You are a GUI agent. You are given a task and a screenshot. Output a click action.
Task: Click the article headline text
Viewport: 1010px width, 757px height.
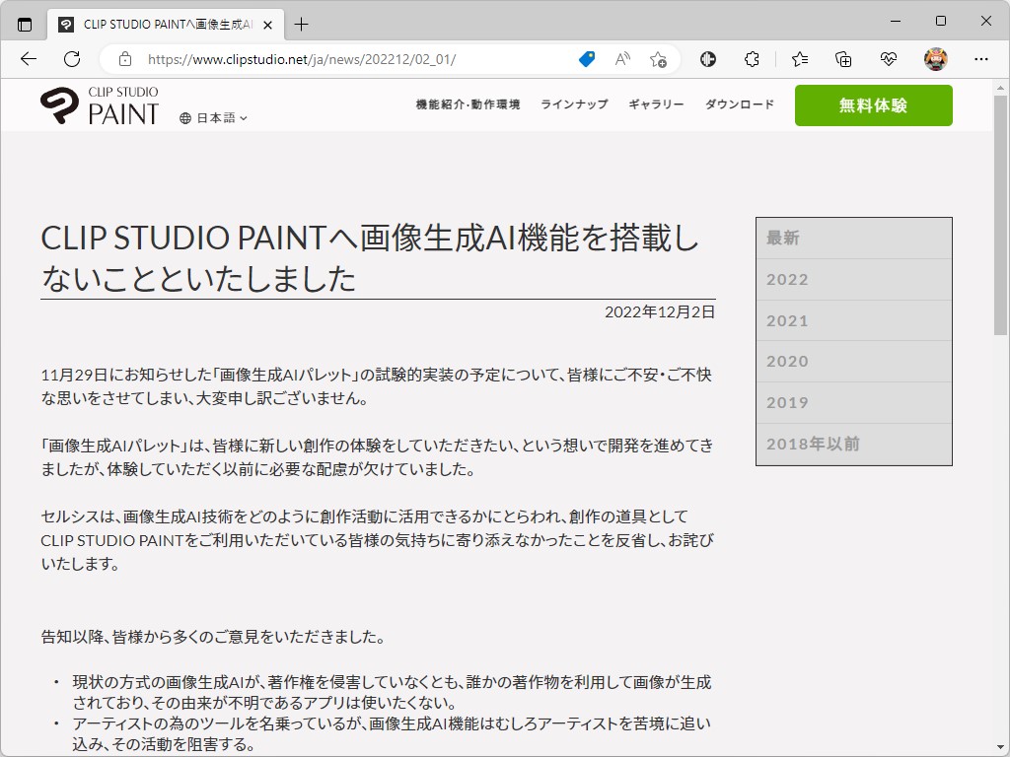pos(370,258)
